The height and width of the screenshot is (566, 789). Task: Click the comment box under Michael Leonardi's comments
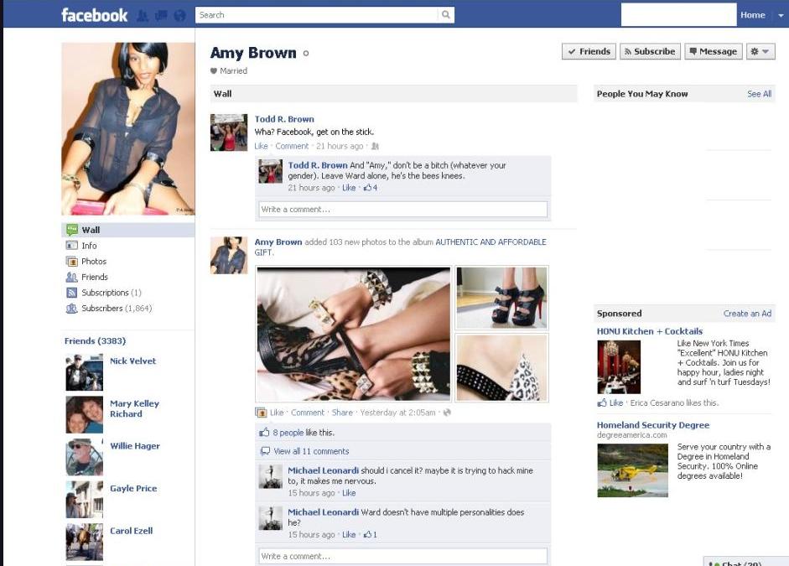[402, 556]
